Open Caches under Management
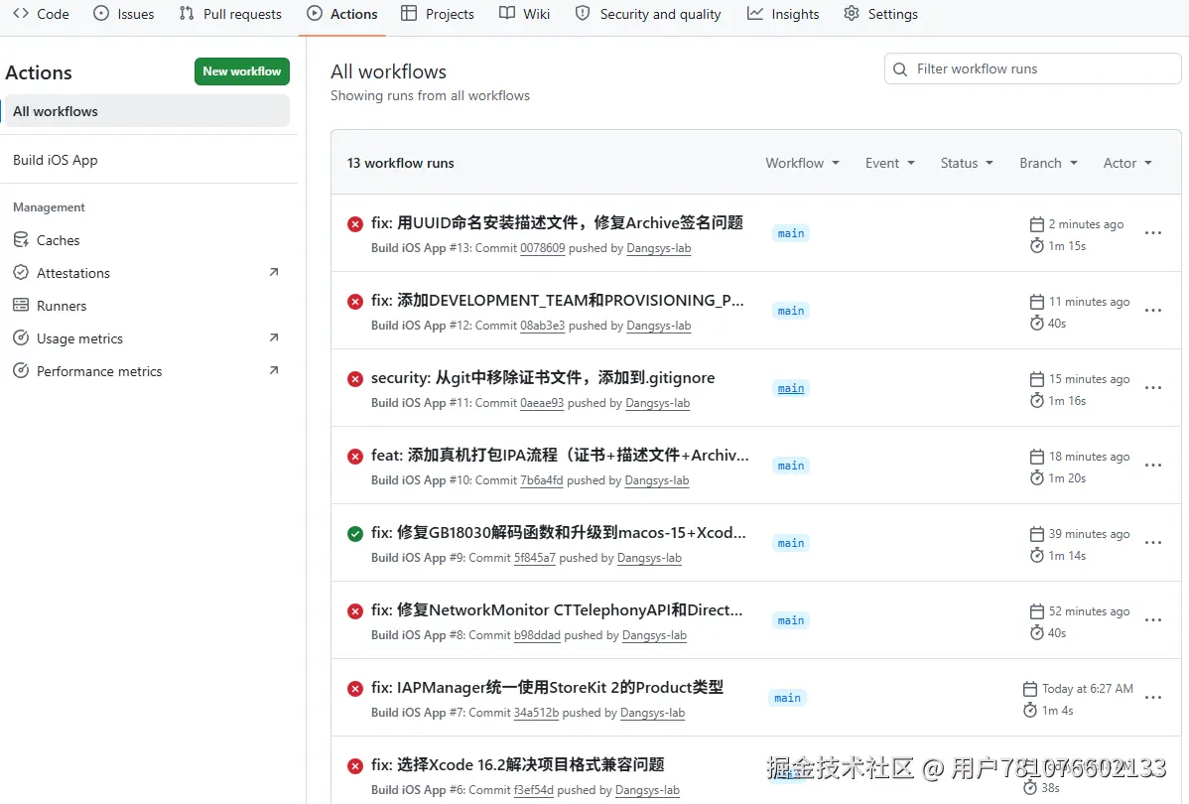Screen dimensions: 1189x804 coord(58,240)
